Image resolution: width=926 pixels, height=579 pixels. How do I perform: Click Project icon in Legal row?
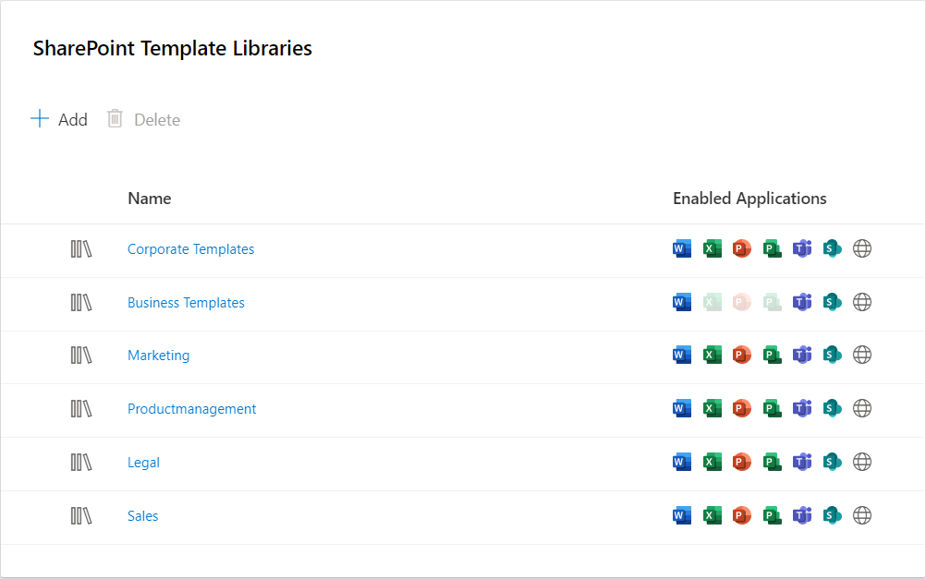pyautogui.click(x=772, y=462)
